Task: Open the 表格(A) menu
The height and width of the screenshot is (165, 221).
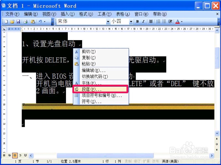Action: [123, 14]
